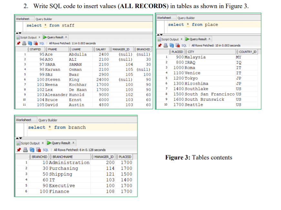
Task: Print the staff query results
Action: tap(24, 43)
